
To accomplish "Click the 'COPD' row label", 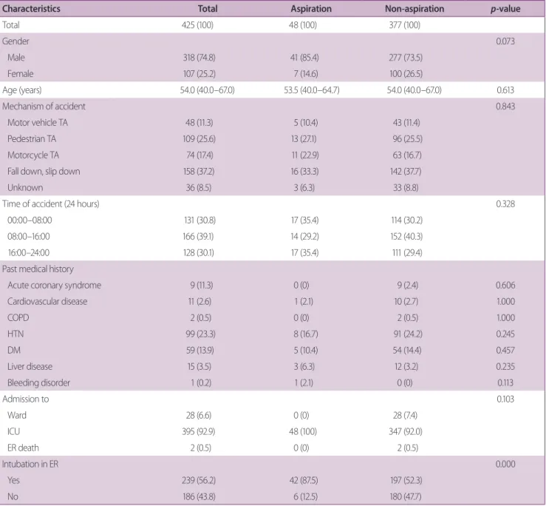I will [x=18, y=317].
